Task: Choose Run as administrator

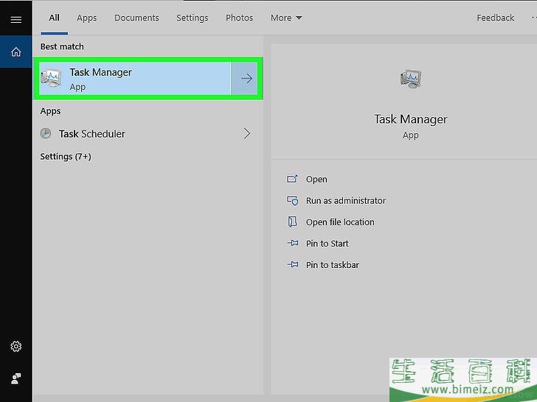Action: 346,201
